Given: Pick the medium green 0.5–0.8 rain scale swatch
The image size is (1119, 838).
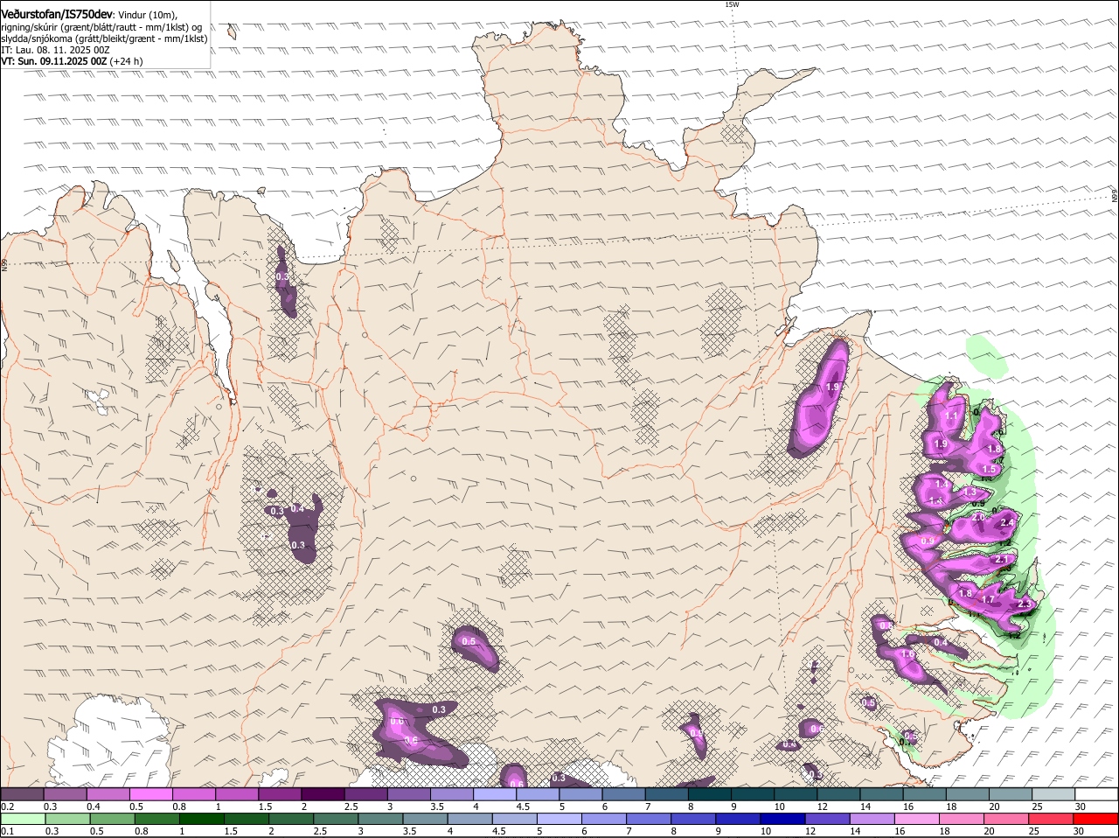Looking at the screenshot, I should point(112,819).
